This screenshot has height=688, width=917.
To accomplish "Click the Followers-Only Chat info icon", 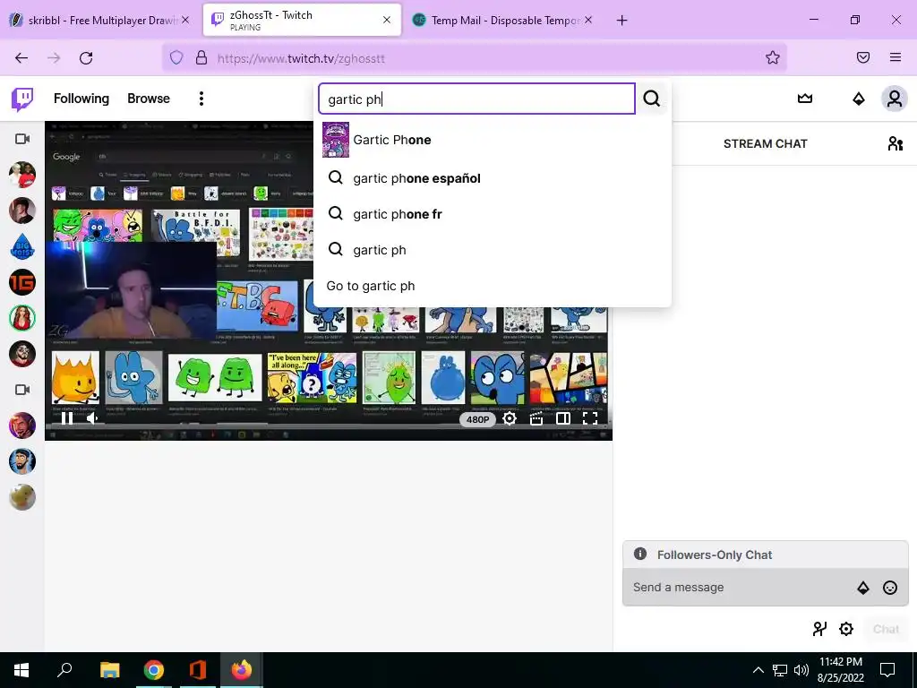I will point(640,554).
